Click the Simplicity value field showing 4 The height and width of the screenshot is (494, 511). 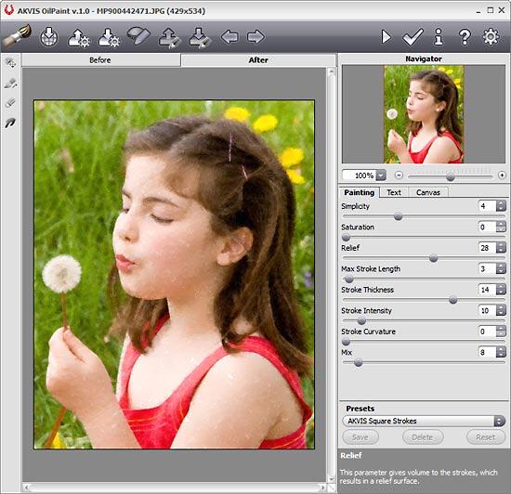487,206
